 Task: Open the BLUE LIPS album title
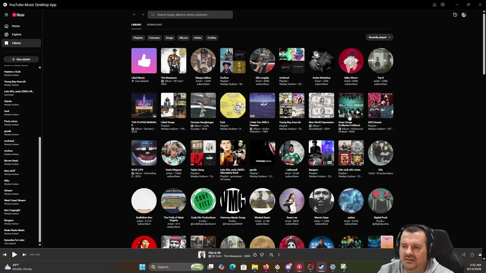pos(137,170)
